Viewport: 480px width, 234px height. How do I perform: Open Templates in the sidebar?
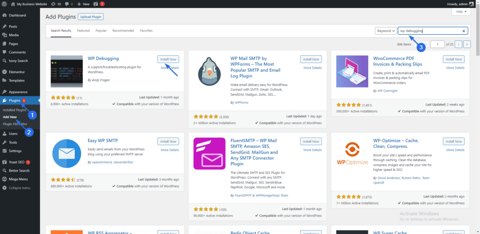(x=16, y=80)
